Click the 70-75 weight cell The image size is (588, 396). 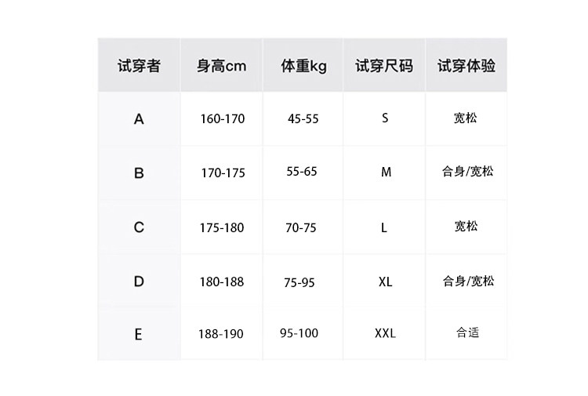(301, 227)
